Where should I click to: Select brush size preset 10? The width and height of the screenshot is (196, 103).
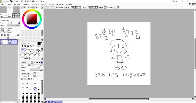tap(23, 94)
